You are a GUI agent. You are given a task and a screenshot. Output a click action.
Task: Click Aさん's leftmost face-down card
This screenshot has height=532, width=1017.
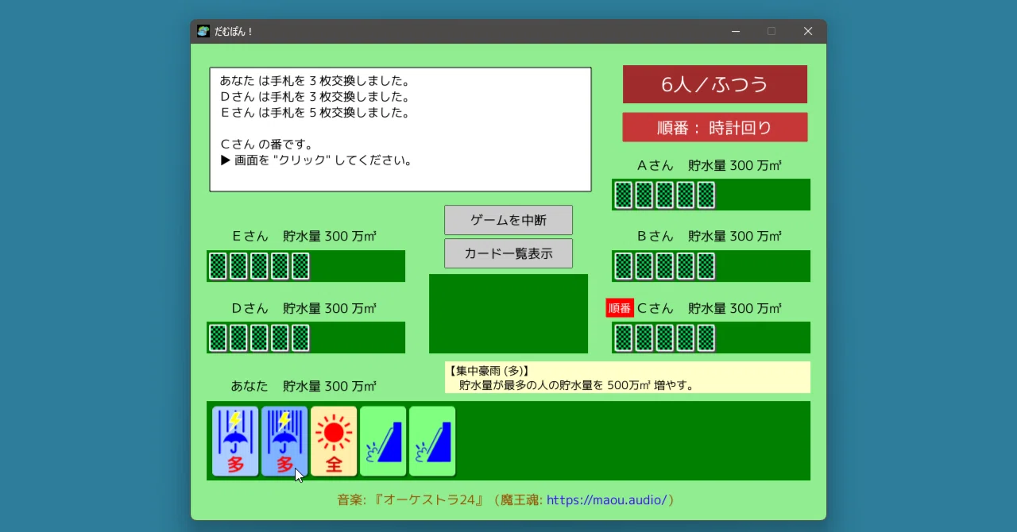(624, 195)
